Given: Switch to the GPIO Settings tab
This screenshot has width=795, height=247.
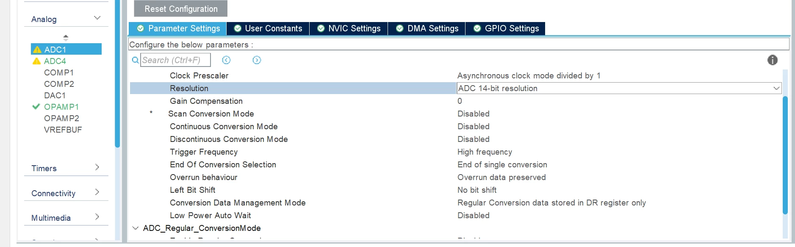Looking at the screenshot, I should 506,28.
